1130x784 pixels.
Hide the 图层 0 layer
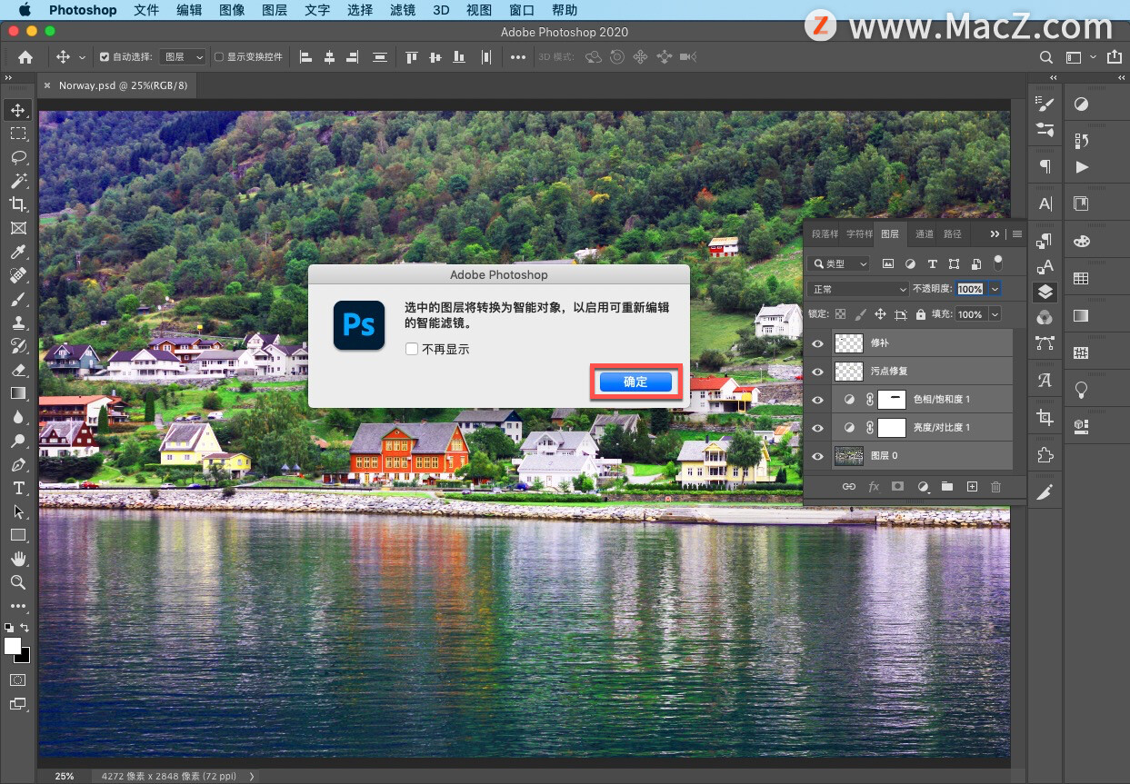(817, 456)
